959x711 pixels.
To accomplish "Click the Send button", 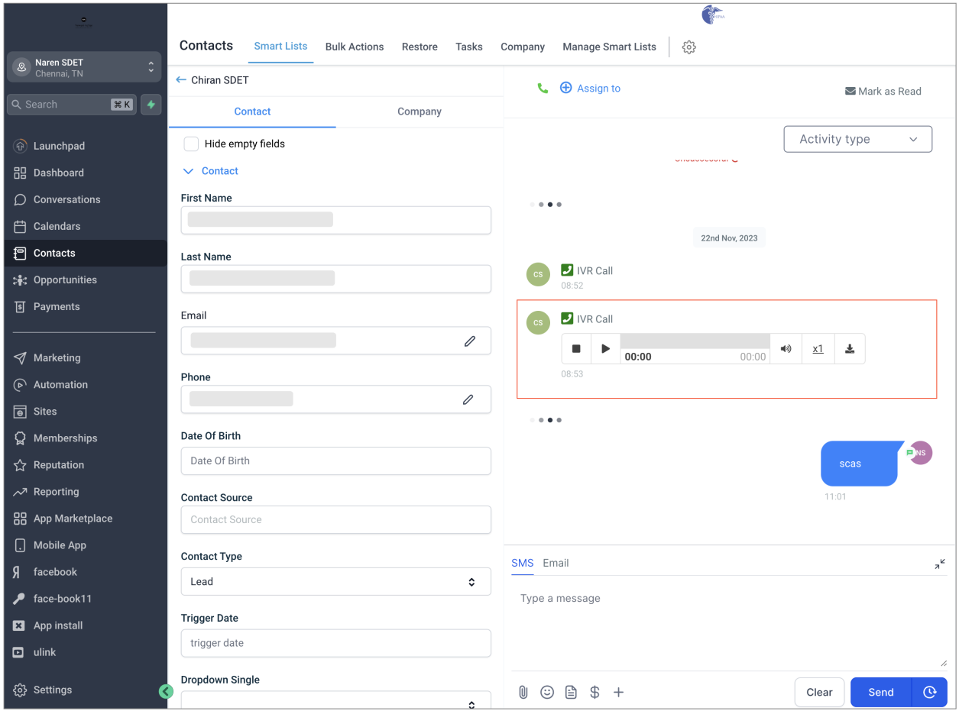I will click(x=881, y=693).
